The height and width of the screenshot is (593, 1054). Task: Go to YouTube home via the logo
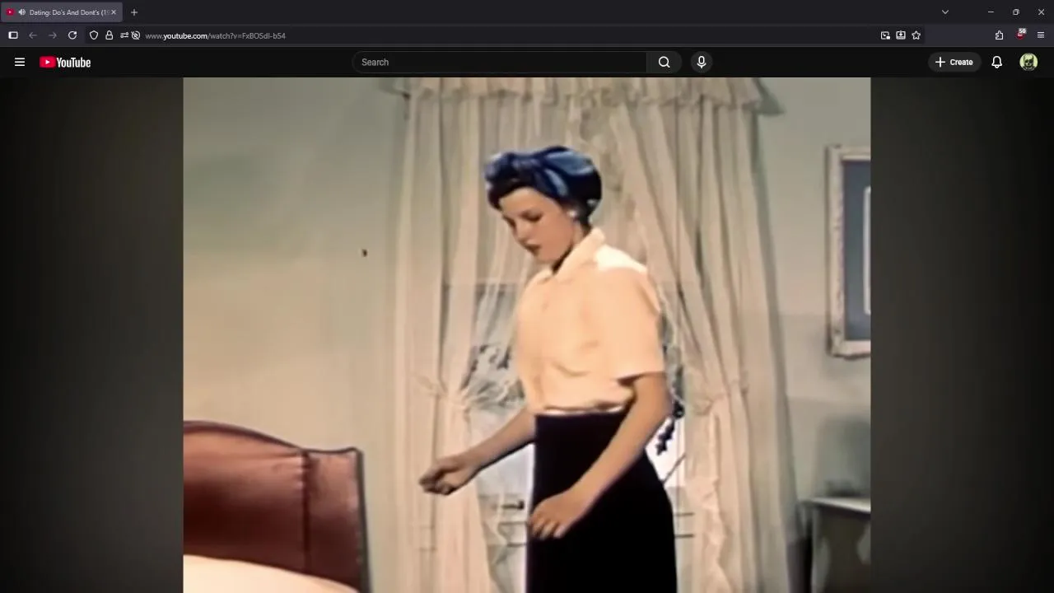click(65, 62)
